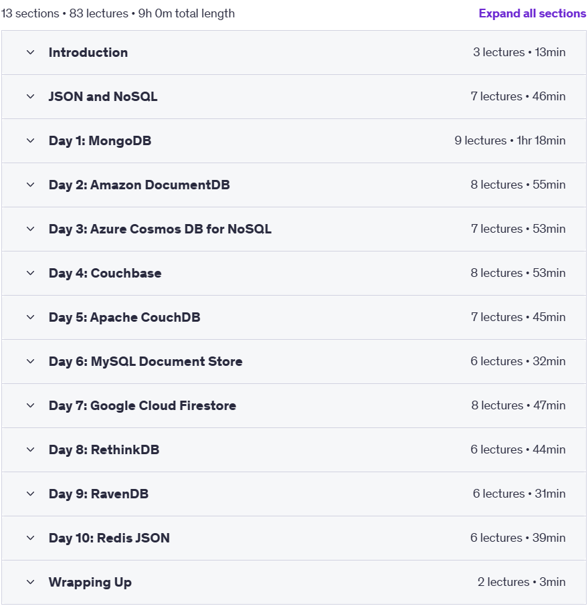Expand the Day 8: RethinkDB chevron
Image resolution: width=588 pixels, height=606 pixels.
click(x=31, y=449)
